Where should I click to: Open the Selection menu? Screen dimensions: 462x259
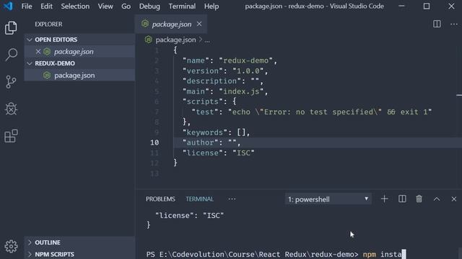[75, 6]
